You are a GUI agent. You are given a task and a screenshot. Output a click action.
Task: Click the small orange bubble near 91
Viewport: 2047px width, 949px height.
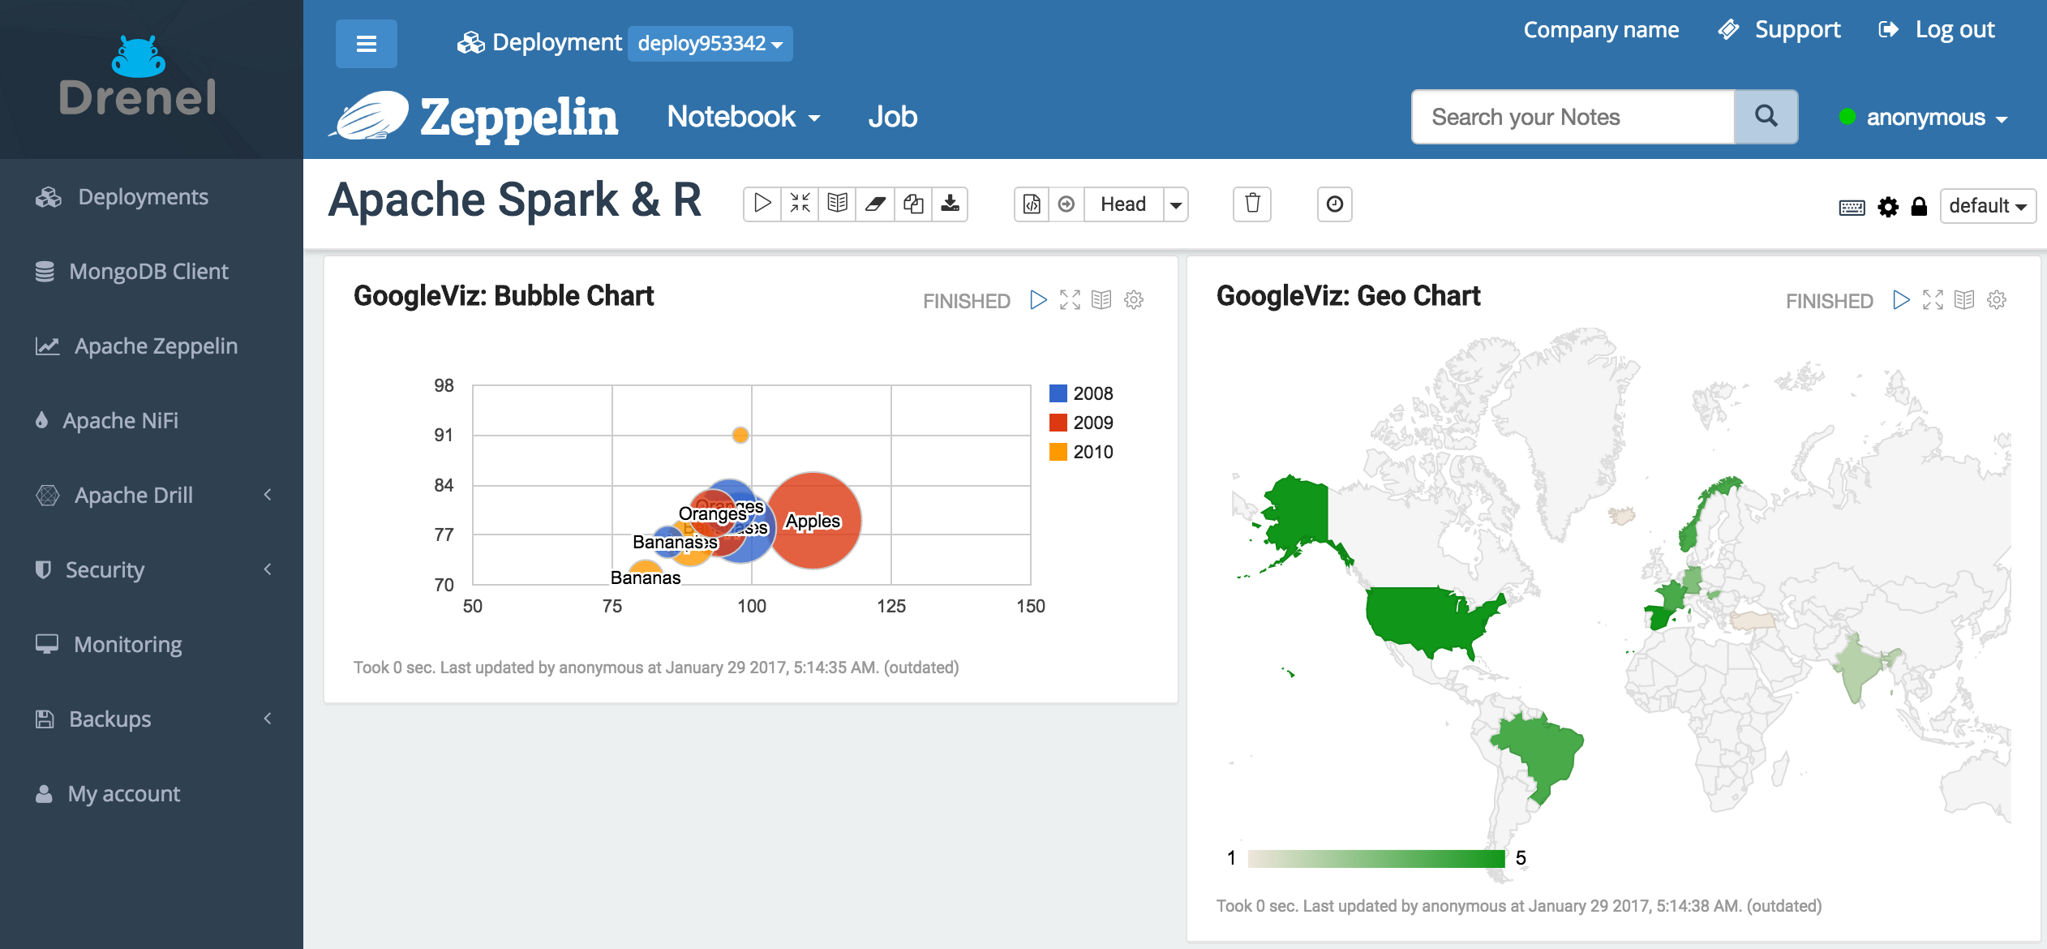[x=740, y=436]
